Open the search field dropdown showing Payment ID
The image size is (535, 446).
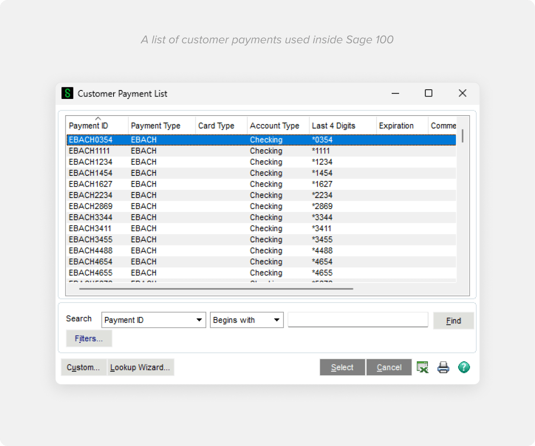click(x=199, y=320)
